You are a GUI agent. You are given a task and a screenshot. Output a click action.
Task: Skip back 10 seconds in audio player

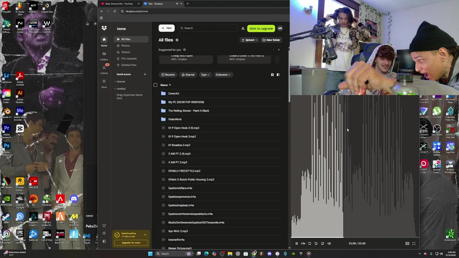click(316, 243)
